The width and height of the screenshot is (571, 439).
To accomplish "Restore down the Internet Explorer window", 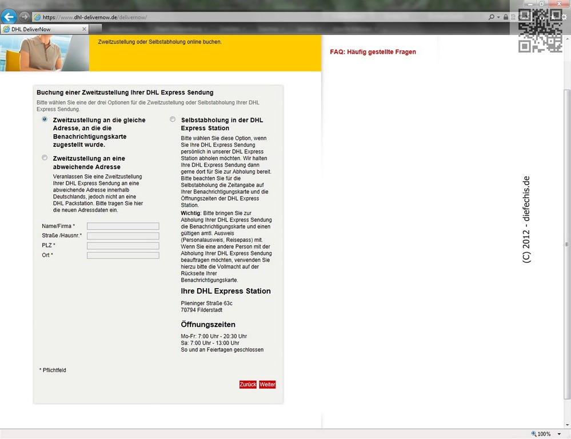I will [542, 3].
